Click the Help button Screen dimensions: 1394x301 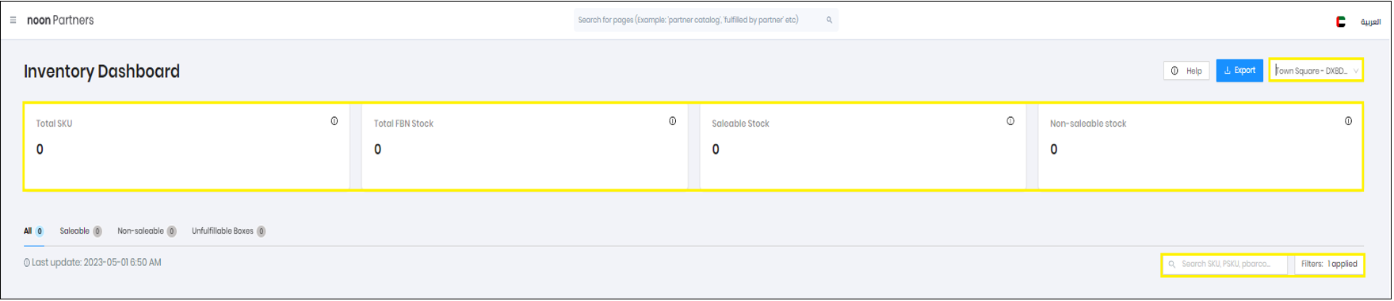click(1186, 71)
